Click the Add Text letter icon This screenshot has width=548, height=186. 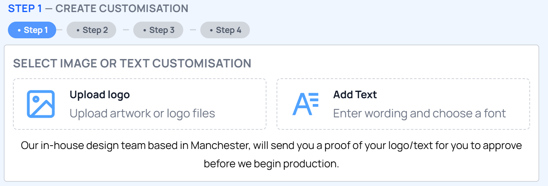coord(305,104)
